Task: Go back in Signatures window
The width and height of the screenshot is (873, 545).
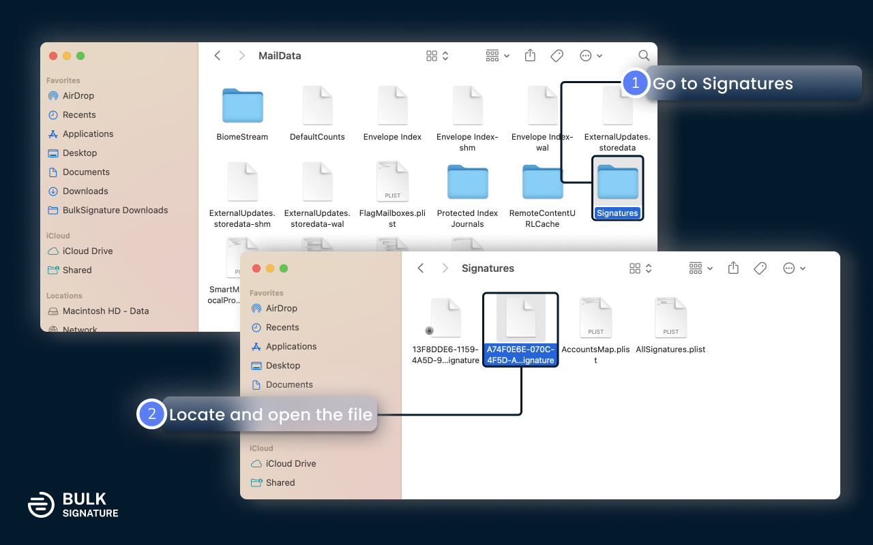Action: [421, 268]
